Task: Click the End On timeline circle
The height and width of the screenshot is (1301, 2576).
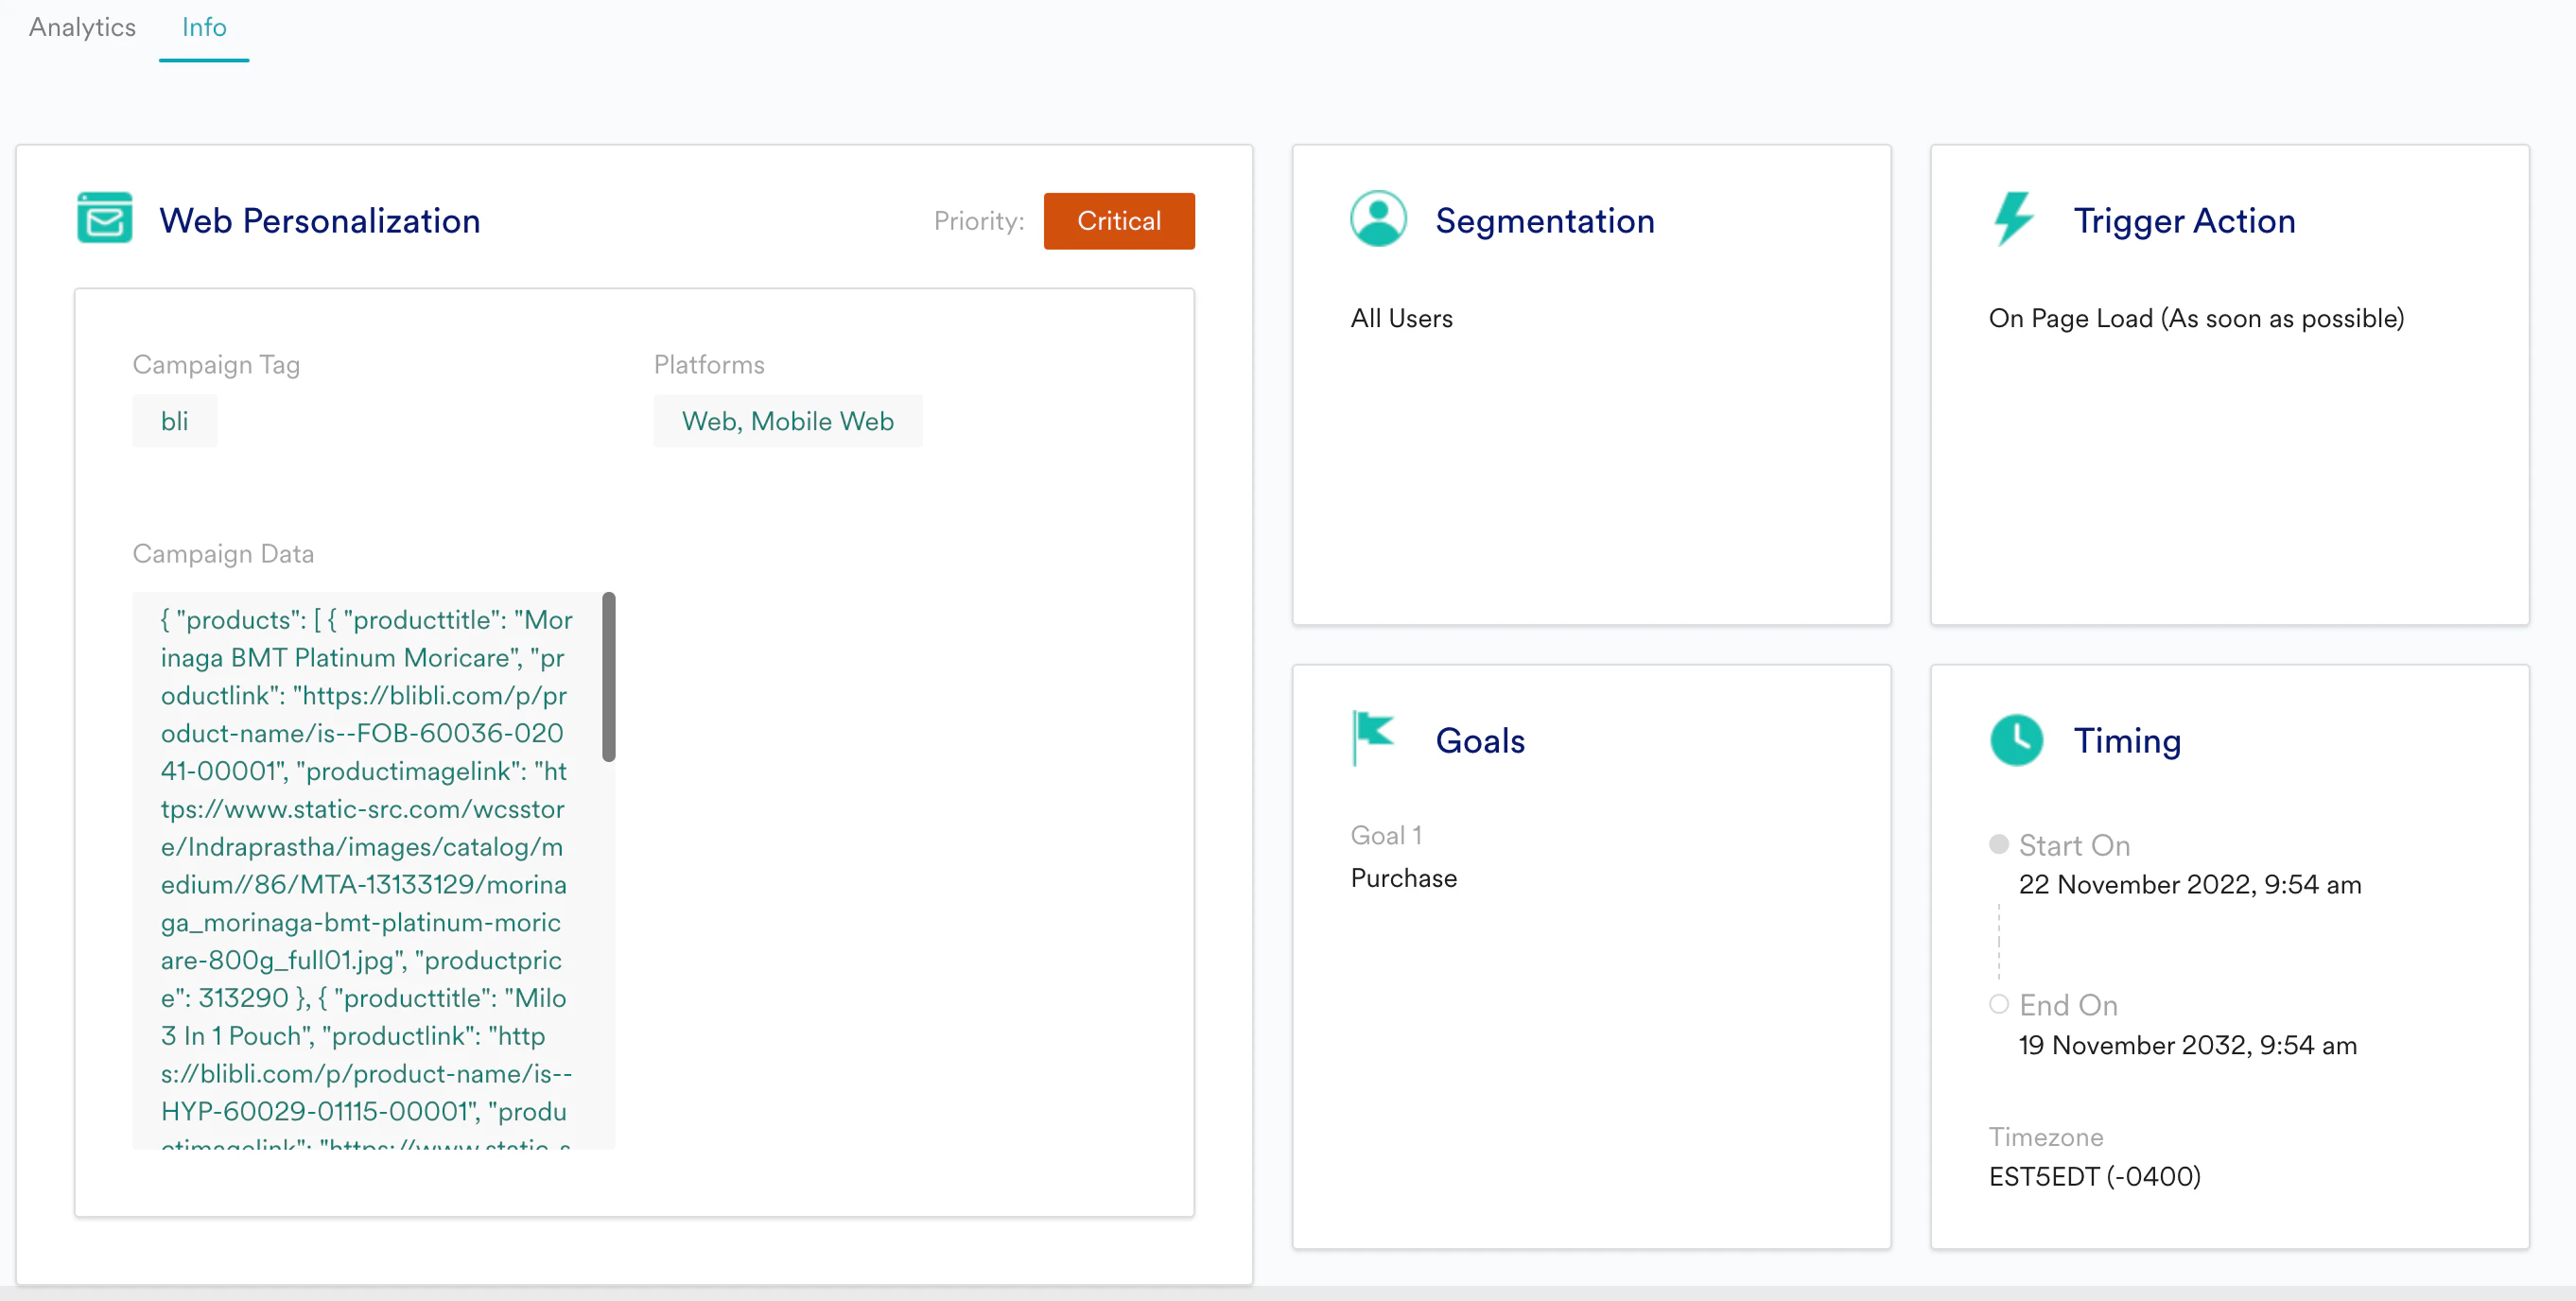Action: (1998, 1003)
